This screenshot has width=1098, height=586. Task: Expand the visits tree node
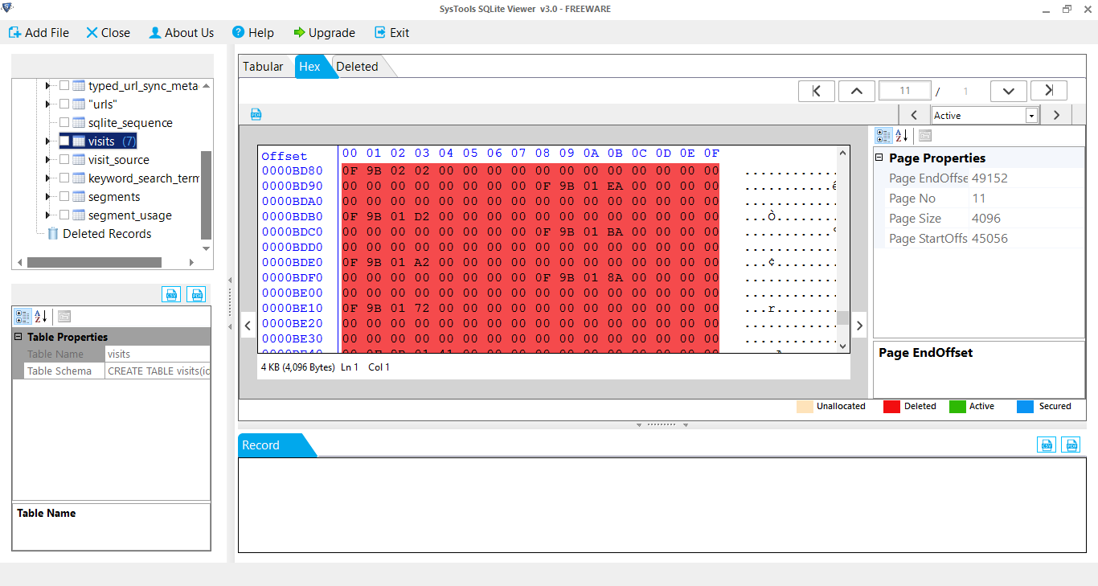pos(47,141)
